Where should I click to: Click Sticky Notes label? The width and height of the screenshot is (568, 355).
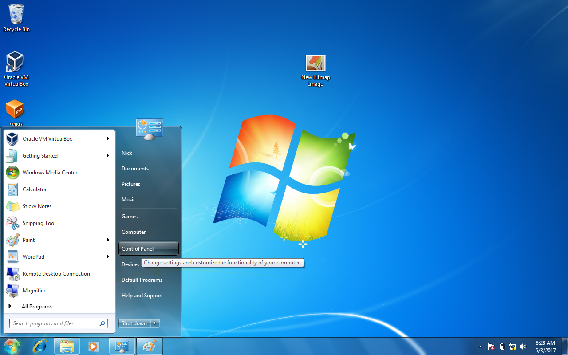(37, 206)
